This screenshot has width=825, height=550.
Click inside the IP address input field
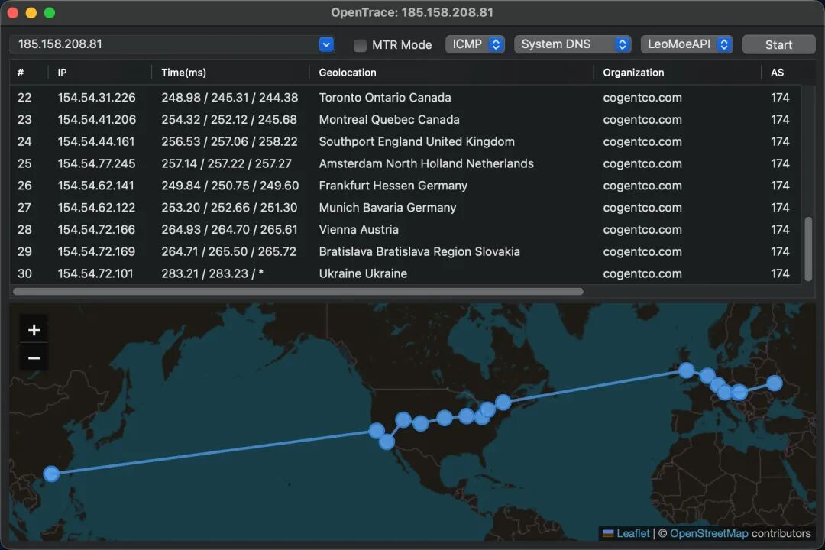[153, 44]
